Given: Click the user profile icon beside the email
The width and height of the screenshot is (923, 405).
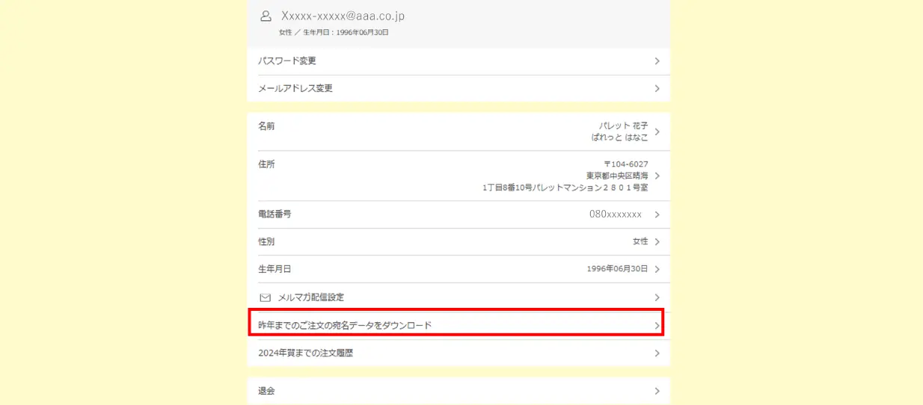Looking at the screenshot, I should 265,16.
